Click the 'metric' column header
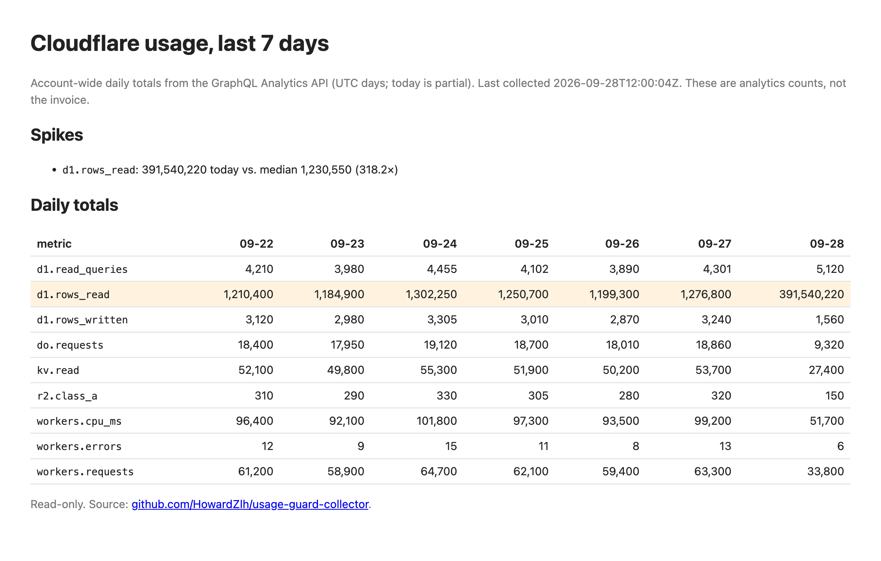 (54, 244)
